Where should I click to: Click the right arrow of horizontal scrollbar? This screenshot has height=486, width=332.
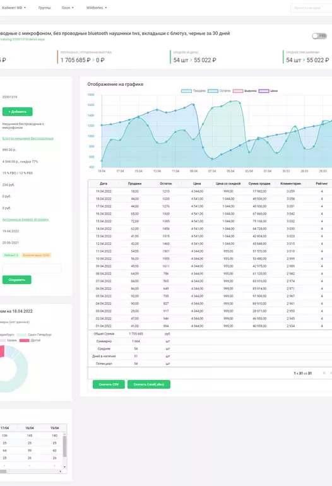point(60,471)
